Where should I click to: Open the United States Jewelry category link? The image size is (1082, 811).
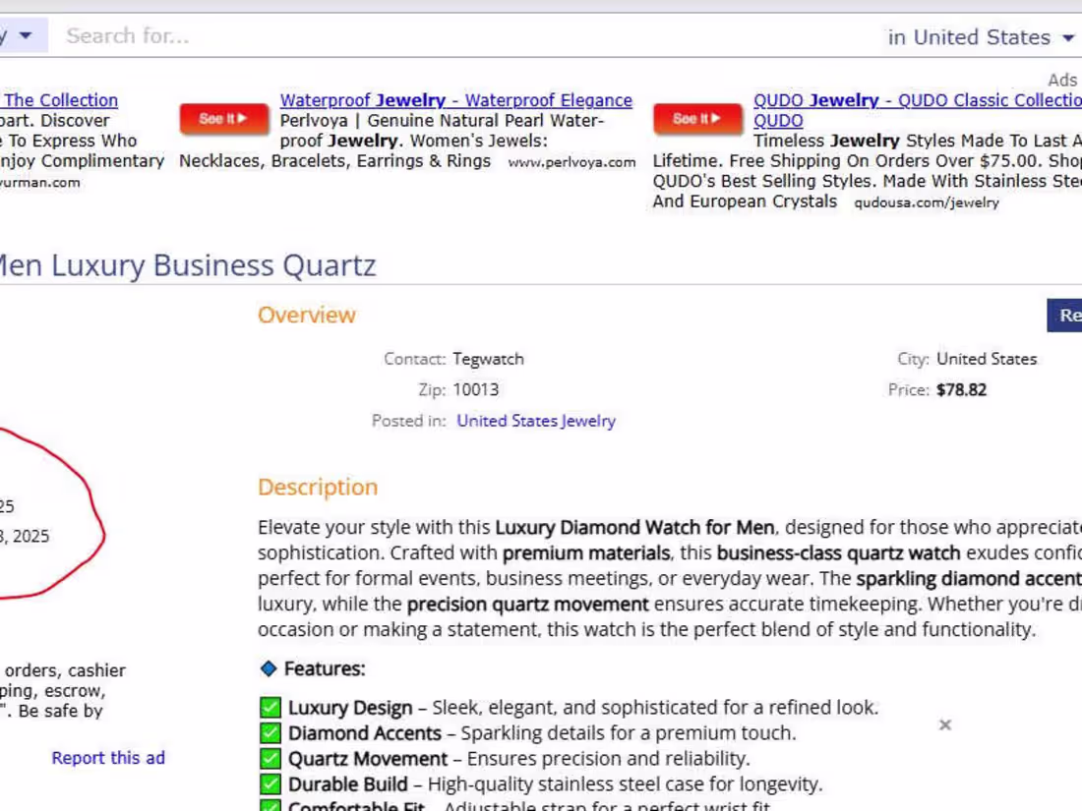click(x=535, y=420)
